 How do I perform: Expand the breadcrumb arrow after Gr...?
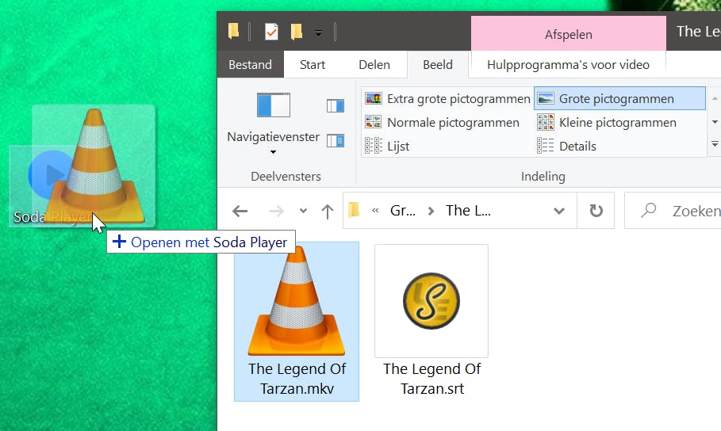point(431,211)
